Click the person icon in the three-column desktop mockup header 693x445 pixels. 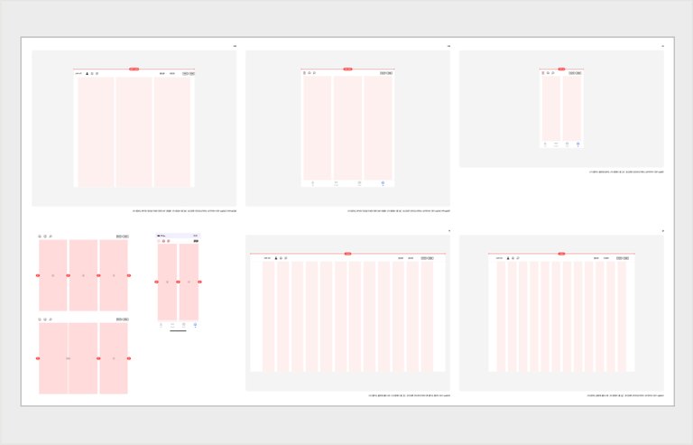tap(87, 73)
